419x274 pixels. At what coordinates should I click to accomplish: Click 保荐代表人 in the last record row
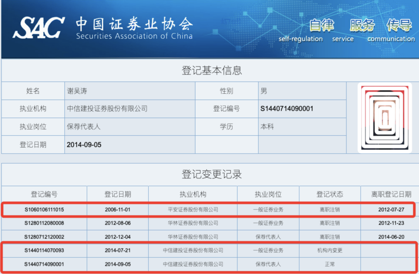click(x=268, y=264)
